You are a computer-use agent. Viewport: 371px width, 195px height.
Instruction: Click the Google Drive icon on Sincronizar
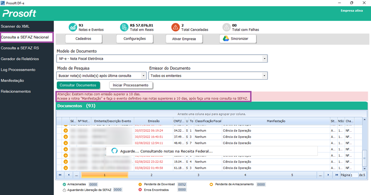click(x=226, y=38)
